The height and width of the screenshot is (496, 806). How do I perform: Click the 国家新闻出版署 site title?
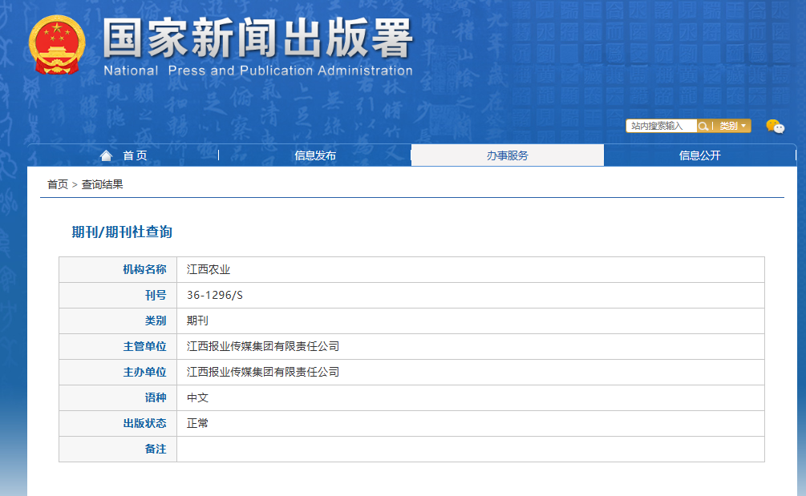coord(257,38)
